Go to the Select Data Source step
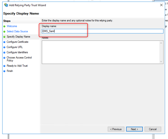This screenshot has height=139, width=168. click(x=17, y=32)
